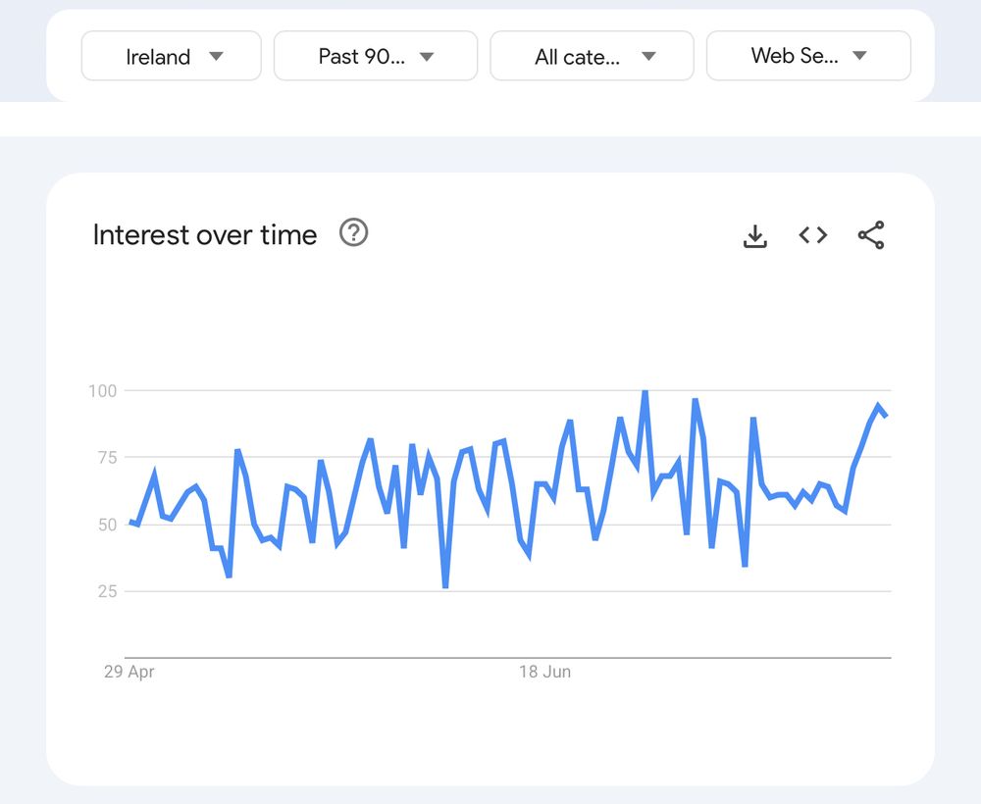The image size is (981, 804).
Task: Click the last data point of the line
Action: point(887,417)
